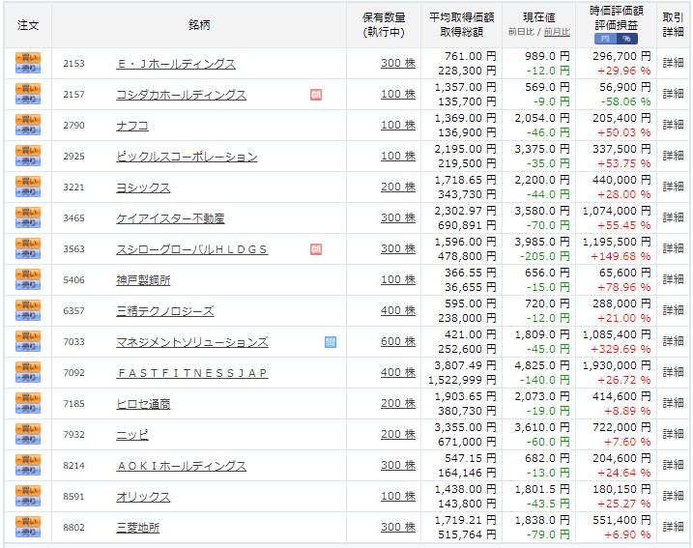693x548 pixels.
Task: Click the 100株 holding for 神戸製鋼所
Action: click(x=398, y=279)
